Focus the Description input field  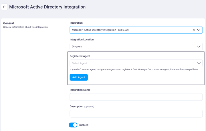(x=136, y=114)
